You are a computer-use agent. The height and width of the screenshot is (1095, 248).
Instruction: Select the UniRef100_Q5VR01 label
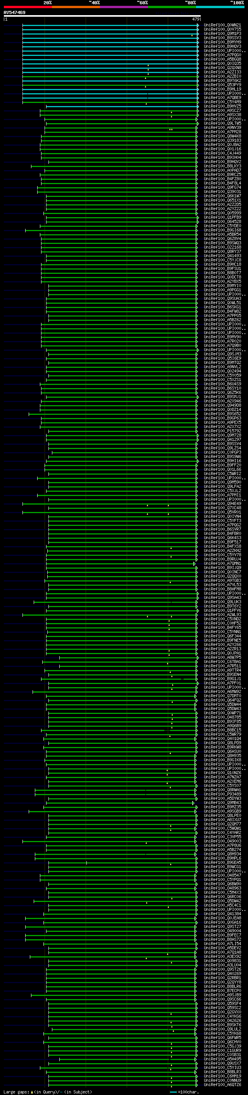[222, 512]
